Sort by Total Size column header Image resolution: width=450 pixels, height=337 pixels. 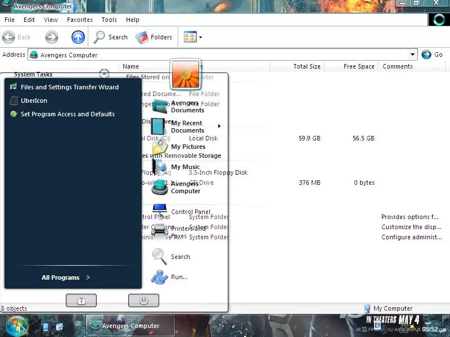tap(307, 66)
